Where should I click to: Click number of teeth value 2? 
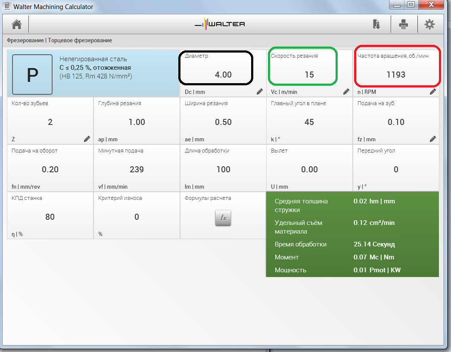pyautogui.click(x=50, y=122)
